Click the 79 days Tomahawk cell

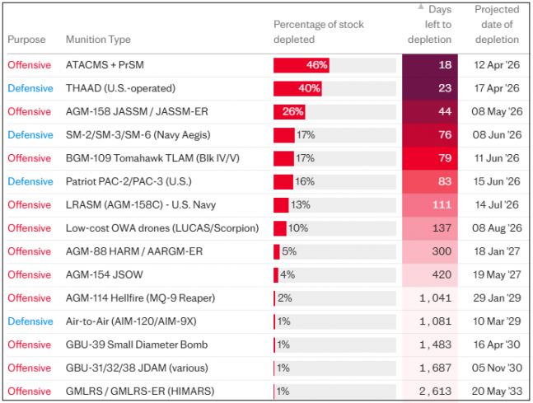point(430,158)
